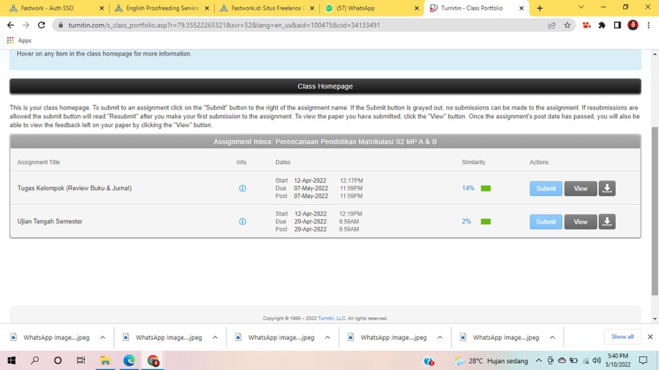Open the Windows Start menu
The image size is (659, 370).
click(x=12, y=360)
